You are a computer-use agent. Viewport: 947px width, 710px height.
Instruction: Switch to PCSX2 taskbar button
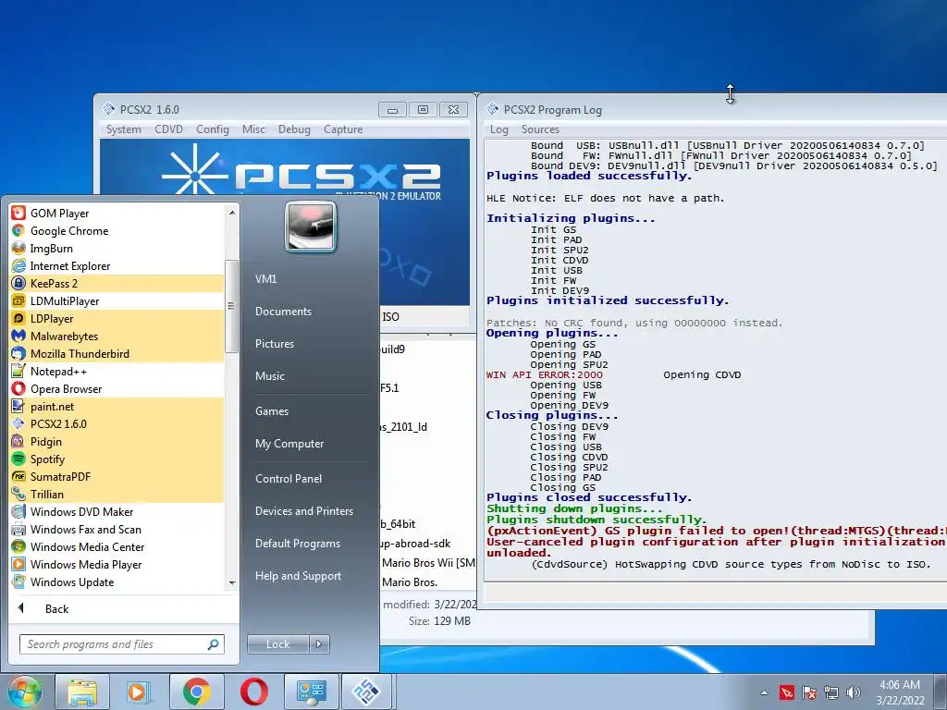point(367,692)
